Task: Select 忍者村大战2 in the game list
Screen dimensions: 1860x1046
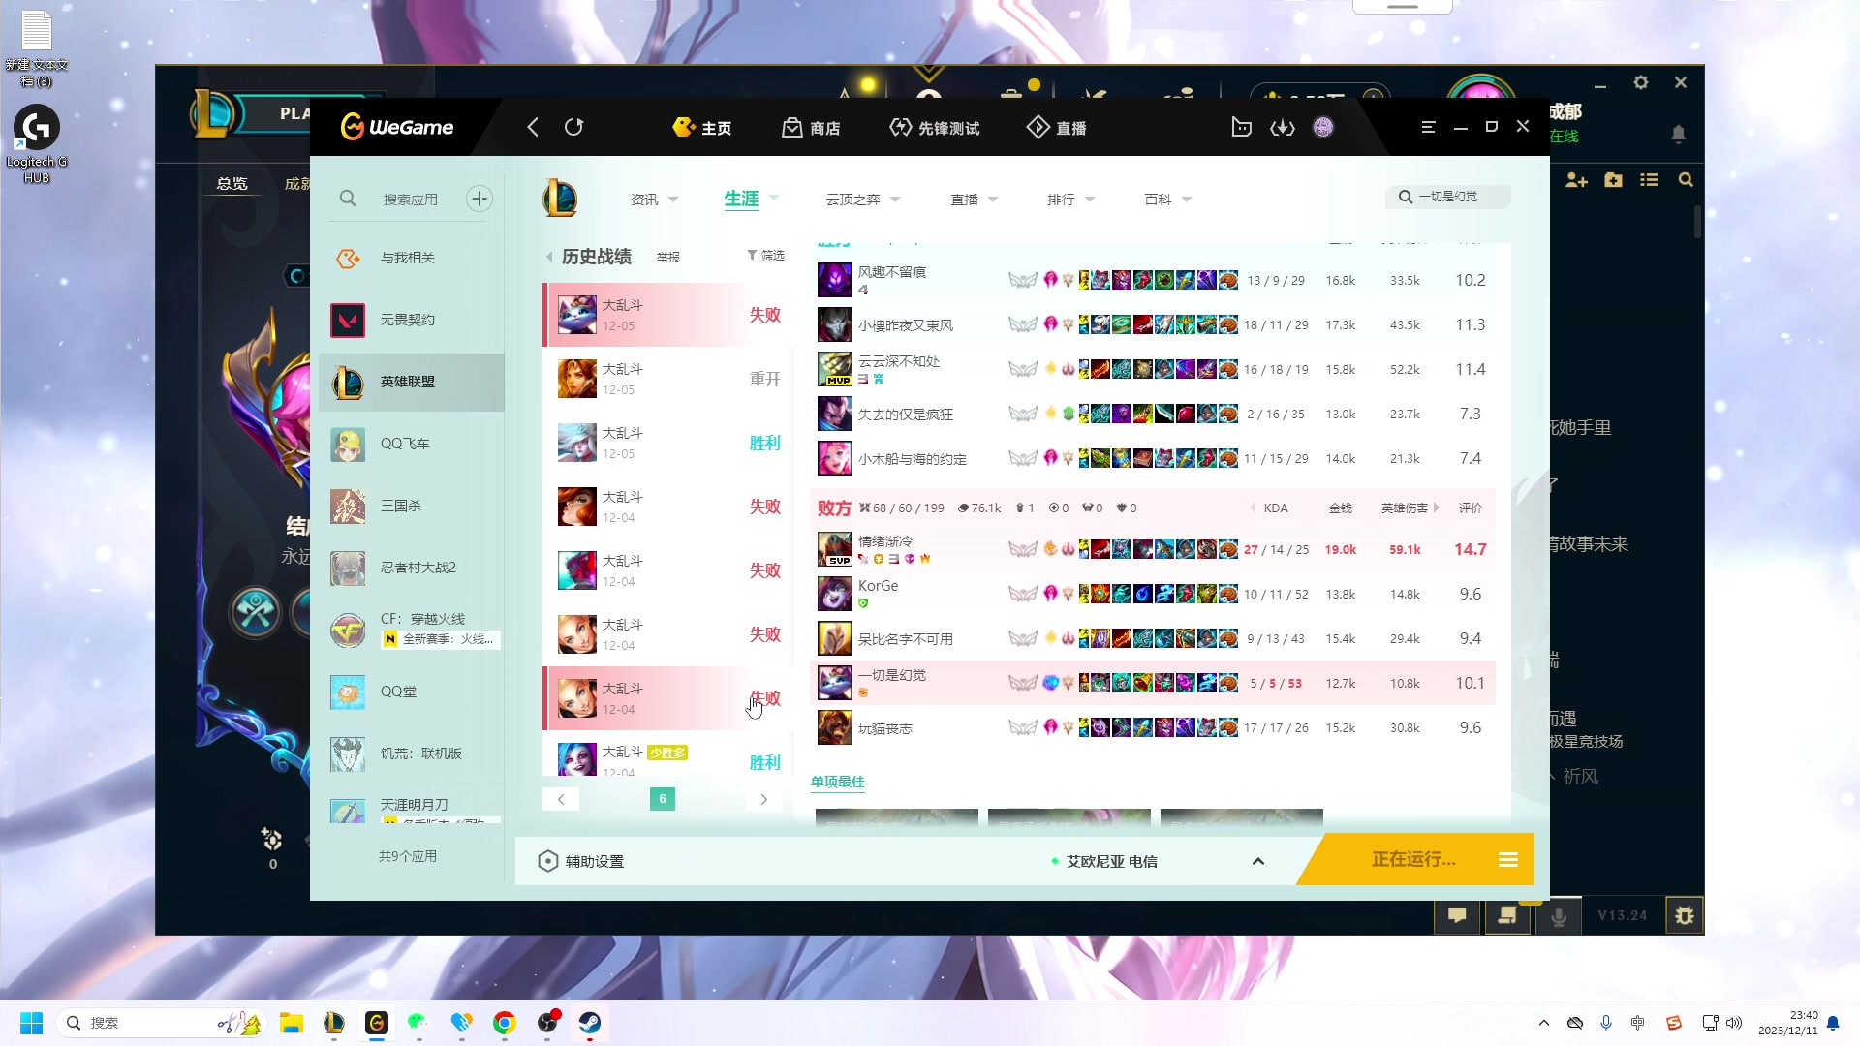Action: pyautogui.click(x=412, y=568)
